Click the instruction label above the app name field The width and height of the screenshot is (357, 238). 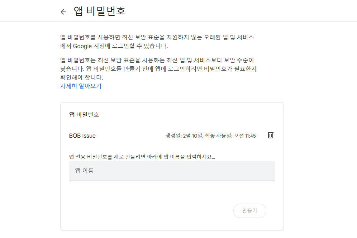click(142, 157)
